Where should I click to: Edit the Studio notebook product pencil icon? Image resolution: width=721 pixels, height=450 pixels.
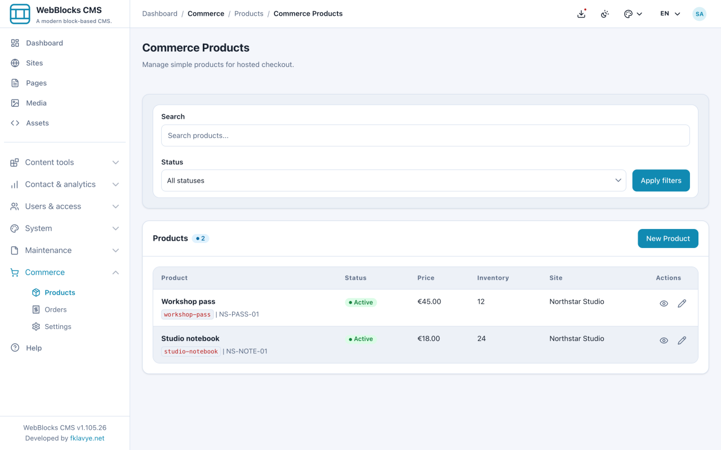(x=682, y=340)
